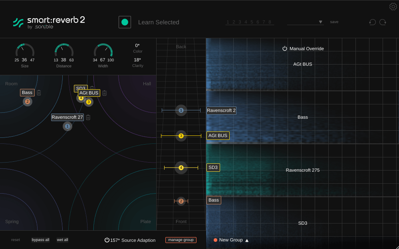Image resolution: width=399 pixels, height=249 pixels.
Task: Click the Room corner label
Action: coord(12,84)
